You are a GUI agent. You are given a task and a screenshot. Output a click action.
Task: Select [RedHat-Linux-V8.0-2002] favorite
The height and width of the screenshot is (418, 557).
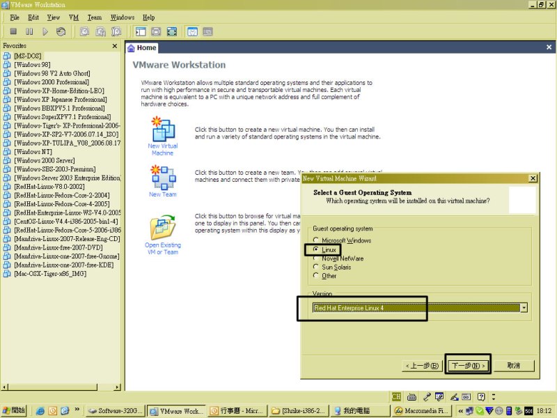[x=49, y=187]
